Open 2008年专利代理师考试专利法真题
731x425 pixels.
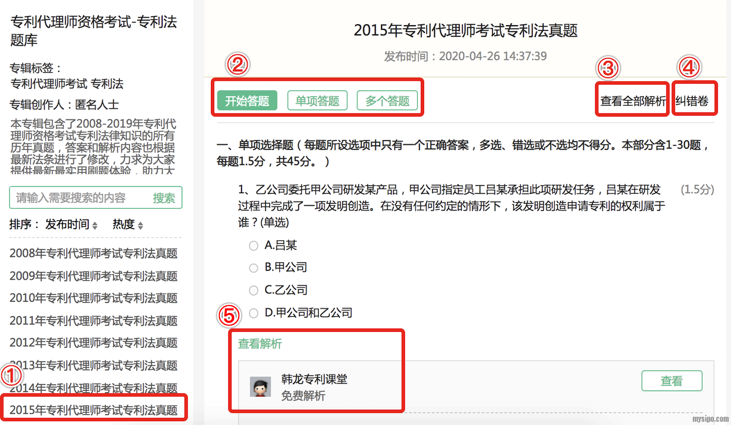(x=93, y=253)
